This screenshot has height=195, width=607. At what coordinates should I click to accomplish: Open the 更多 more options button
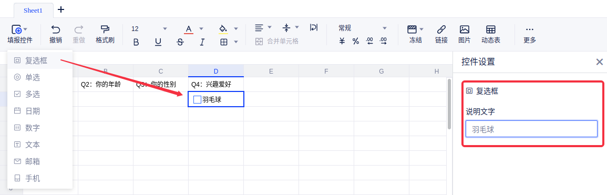coord(530,34)
